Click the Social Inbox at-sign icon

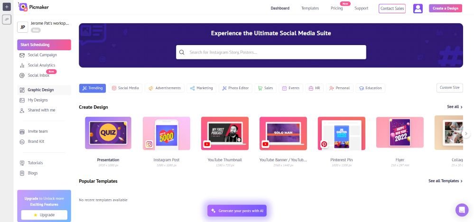click(22, 75)
